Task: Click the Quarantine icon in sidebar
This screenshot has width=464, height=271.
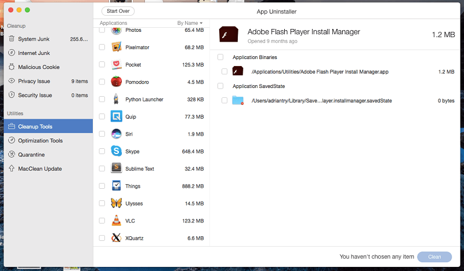Action: pos(12,154)
